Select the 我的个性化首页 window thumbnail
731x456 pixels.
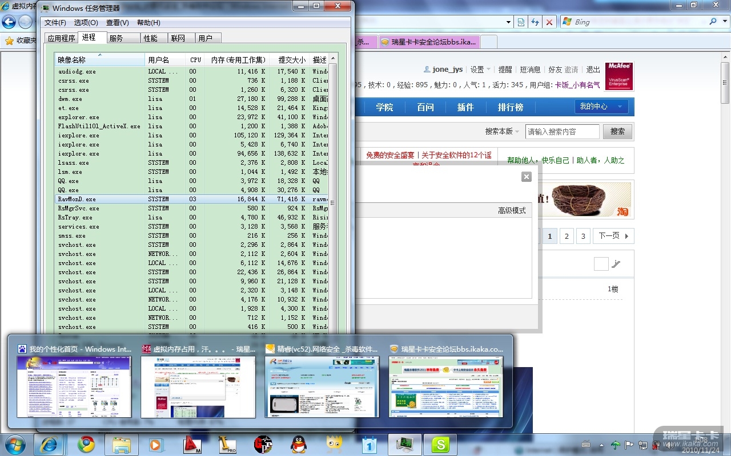74,386
